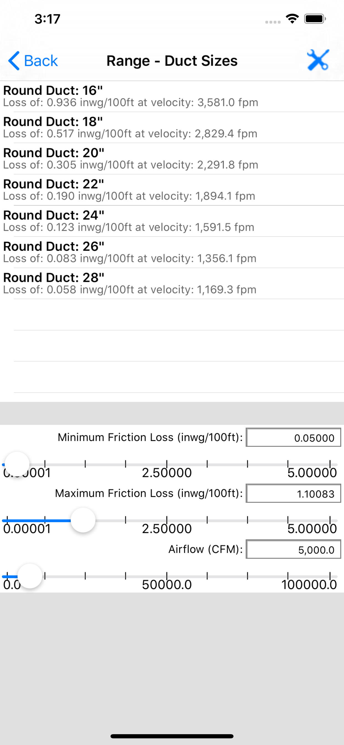This screenshot has height=745, width=344.
Task: Tap the battery status icon
Action: point(315,19)
